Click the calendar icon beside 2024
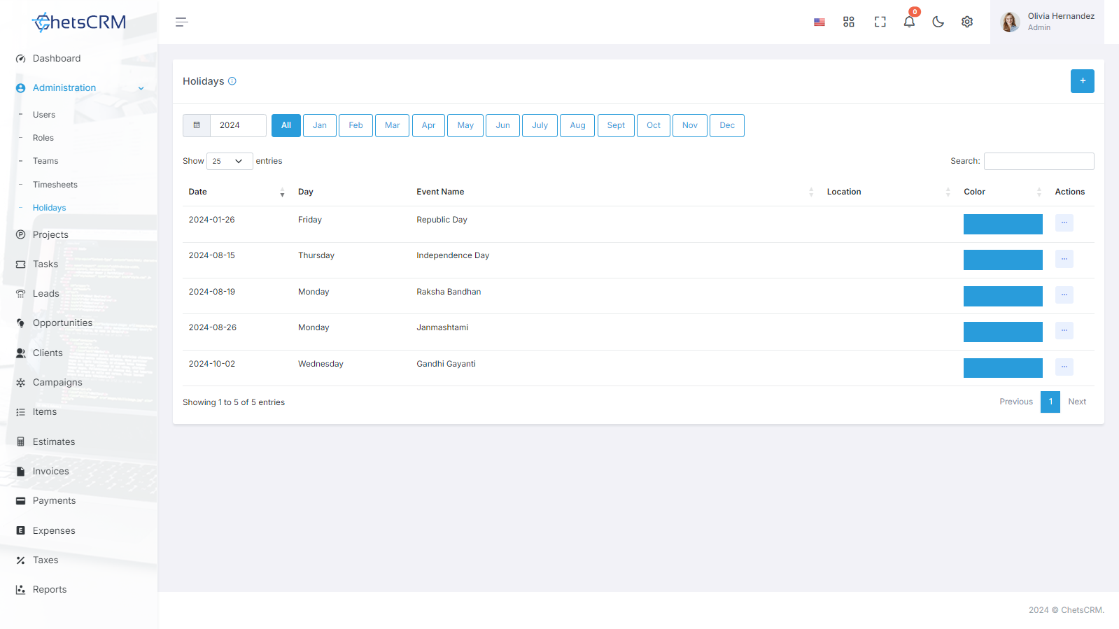 pyautogui.click(x=197, y=125)
